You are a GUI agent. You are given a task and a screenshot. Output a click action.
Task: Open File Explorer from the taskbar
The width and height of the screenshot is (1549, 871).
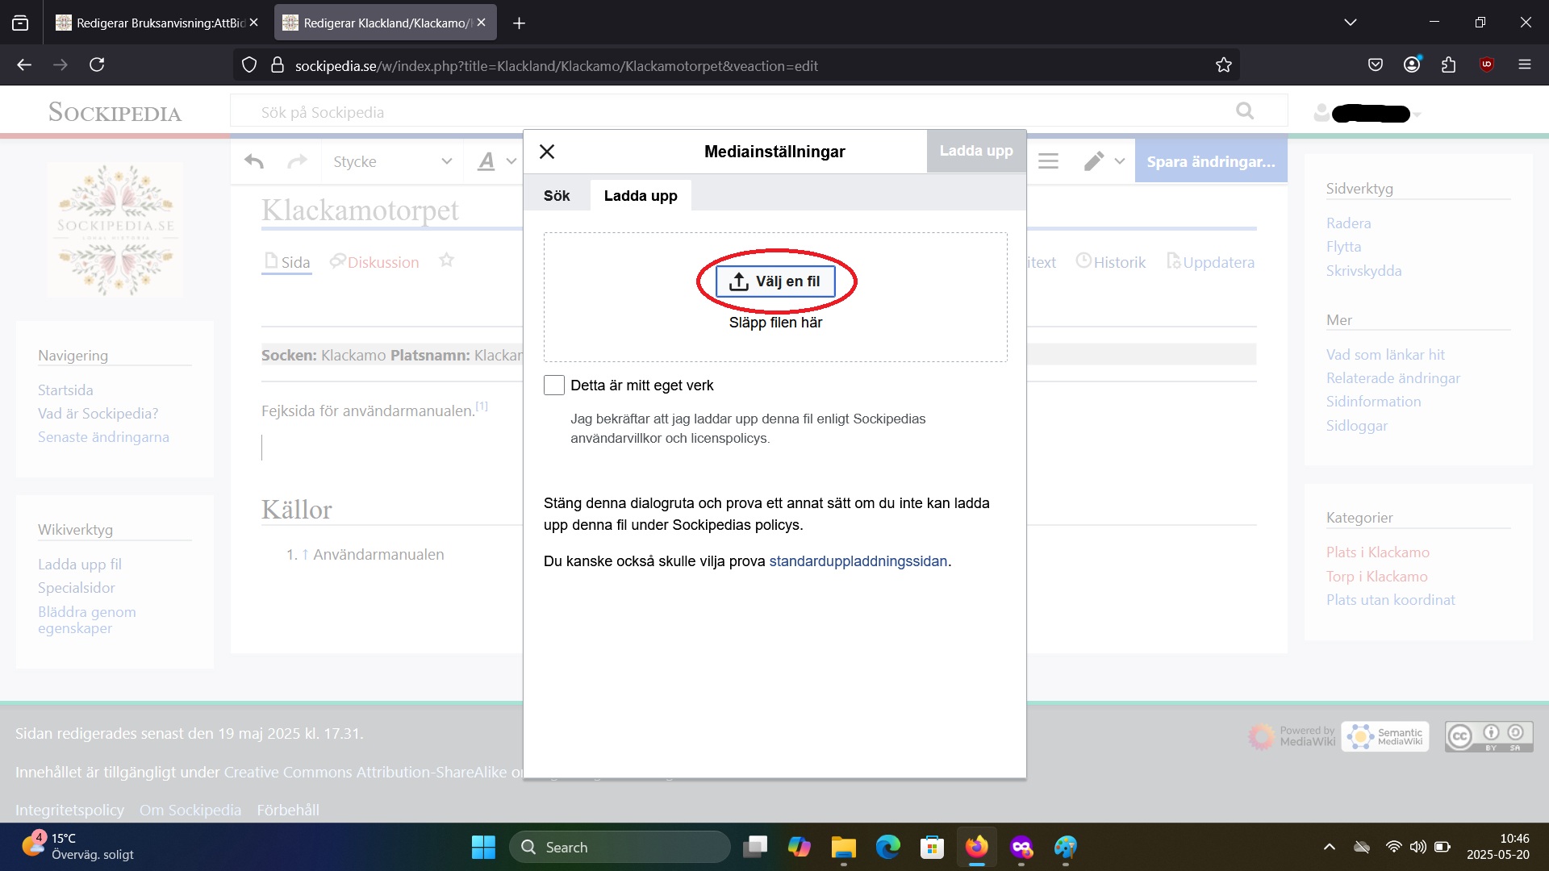click(843, 848)
